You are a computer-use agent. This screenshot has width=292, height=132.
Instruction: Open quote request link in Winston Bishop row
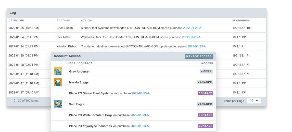[196, 46]
